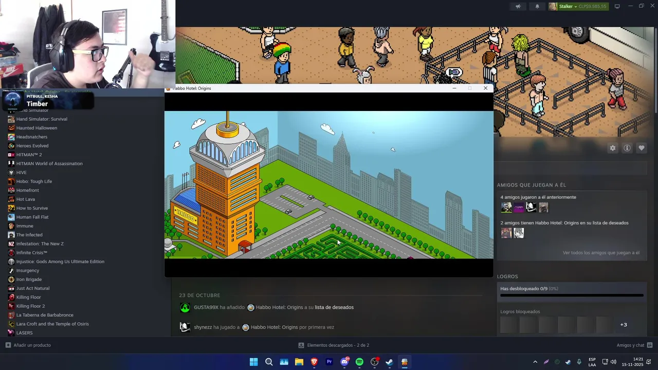Open Steam notifications bell

coord(537,6)
